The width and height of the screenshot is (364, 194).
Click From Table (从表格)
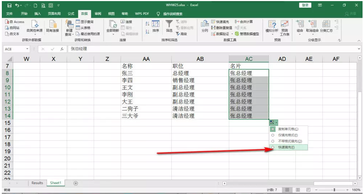[83, 28]
